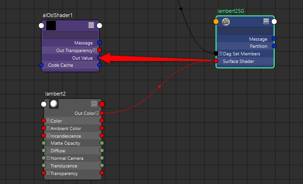This screenshot has width=303, height=184.
Task: Click the Translucence output port
Action: (102, 166)
